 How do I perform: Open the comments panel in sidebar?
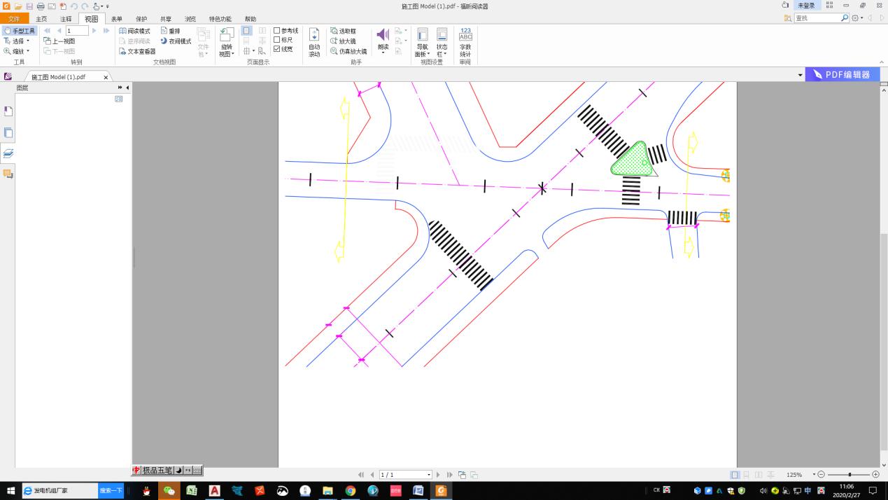[8, 174]
